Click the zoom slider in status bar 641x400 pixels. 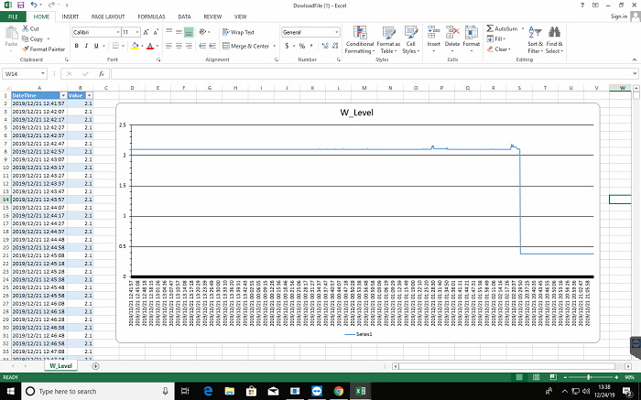[x=586, y=377]
